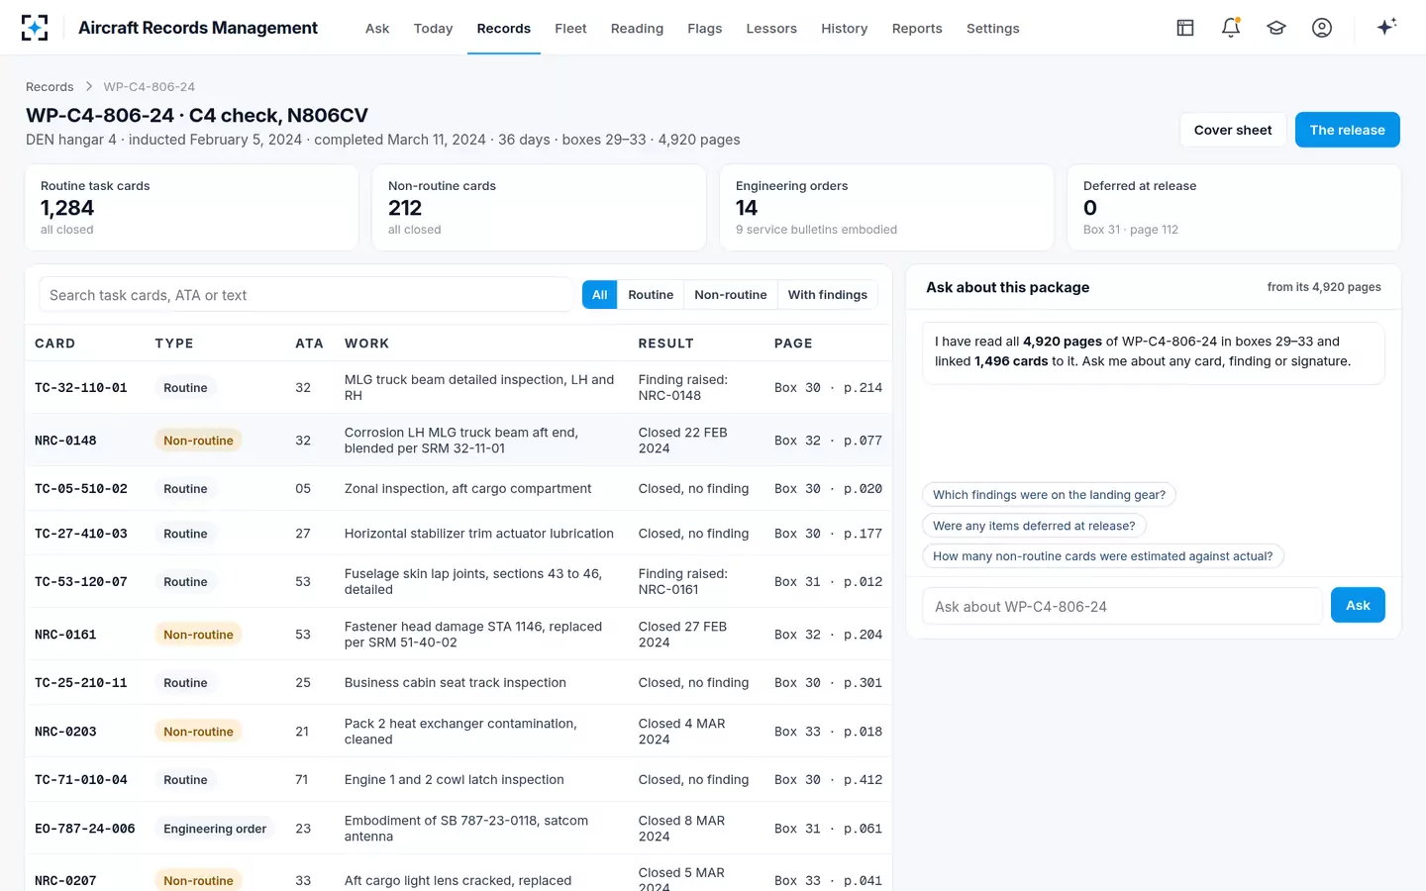Click the sparkle assistant icon
Viewport: 1426px width, 891px height.
[1386, 28]
